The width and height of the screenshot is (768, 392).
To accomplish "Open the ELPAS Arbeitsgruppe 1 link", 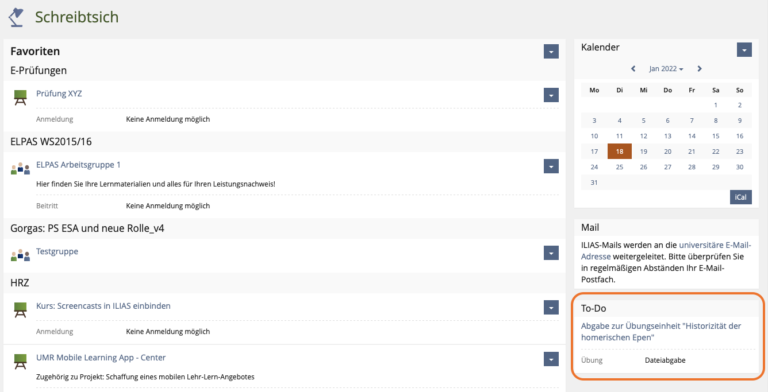I will point(78,165).
